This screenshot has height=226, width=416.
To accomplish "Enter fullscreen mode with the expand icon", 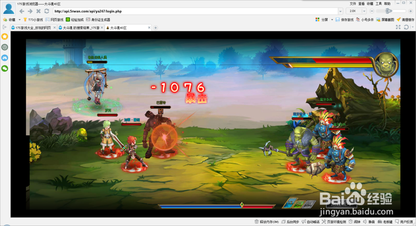I will (x=398, y=27).
